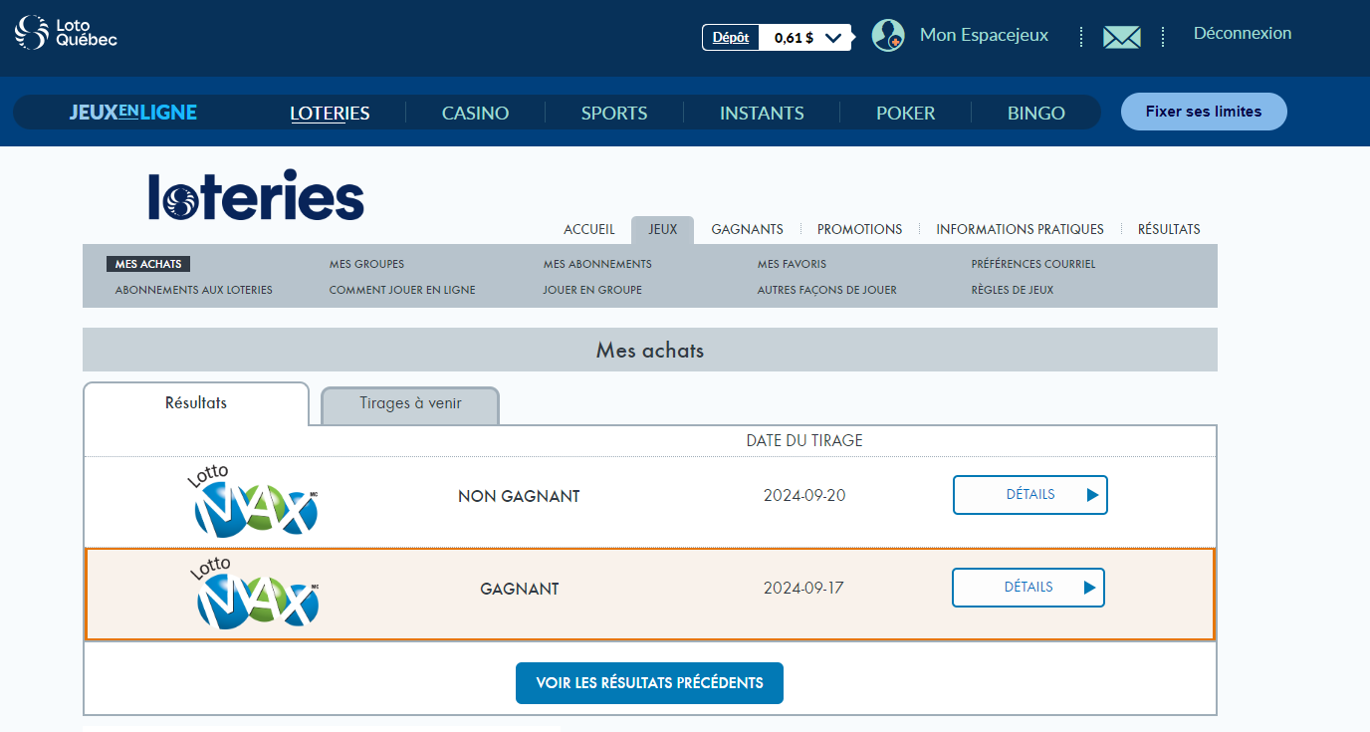Click the Jeux en ligne logo
This screenshot has width=1370, height=732.
133,113
